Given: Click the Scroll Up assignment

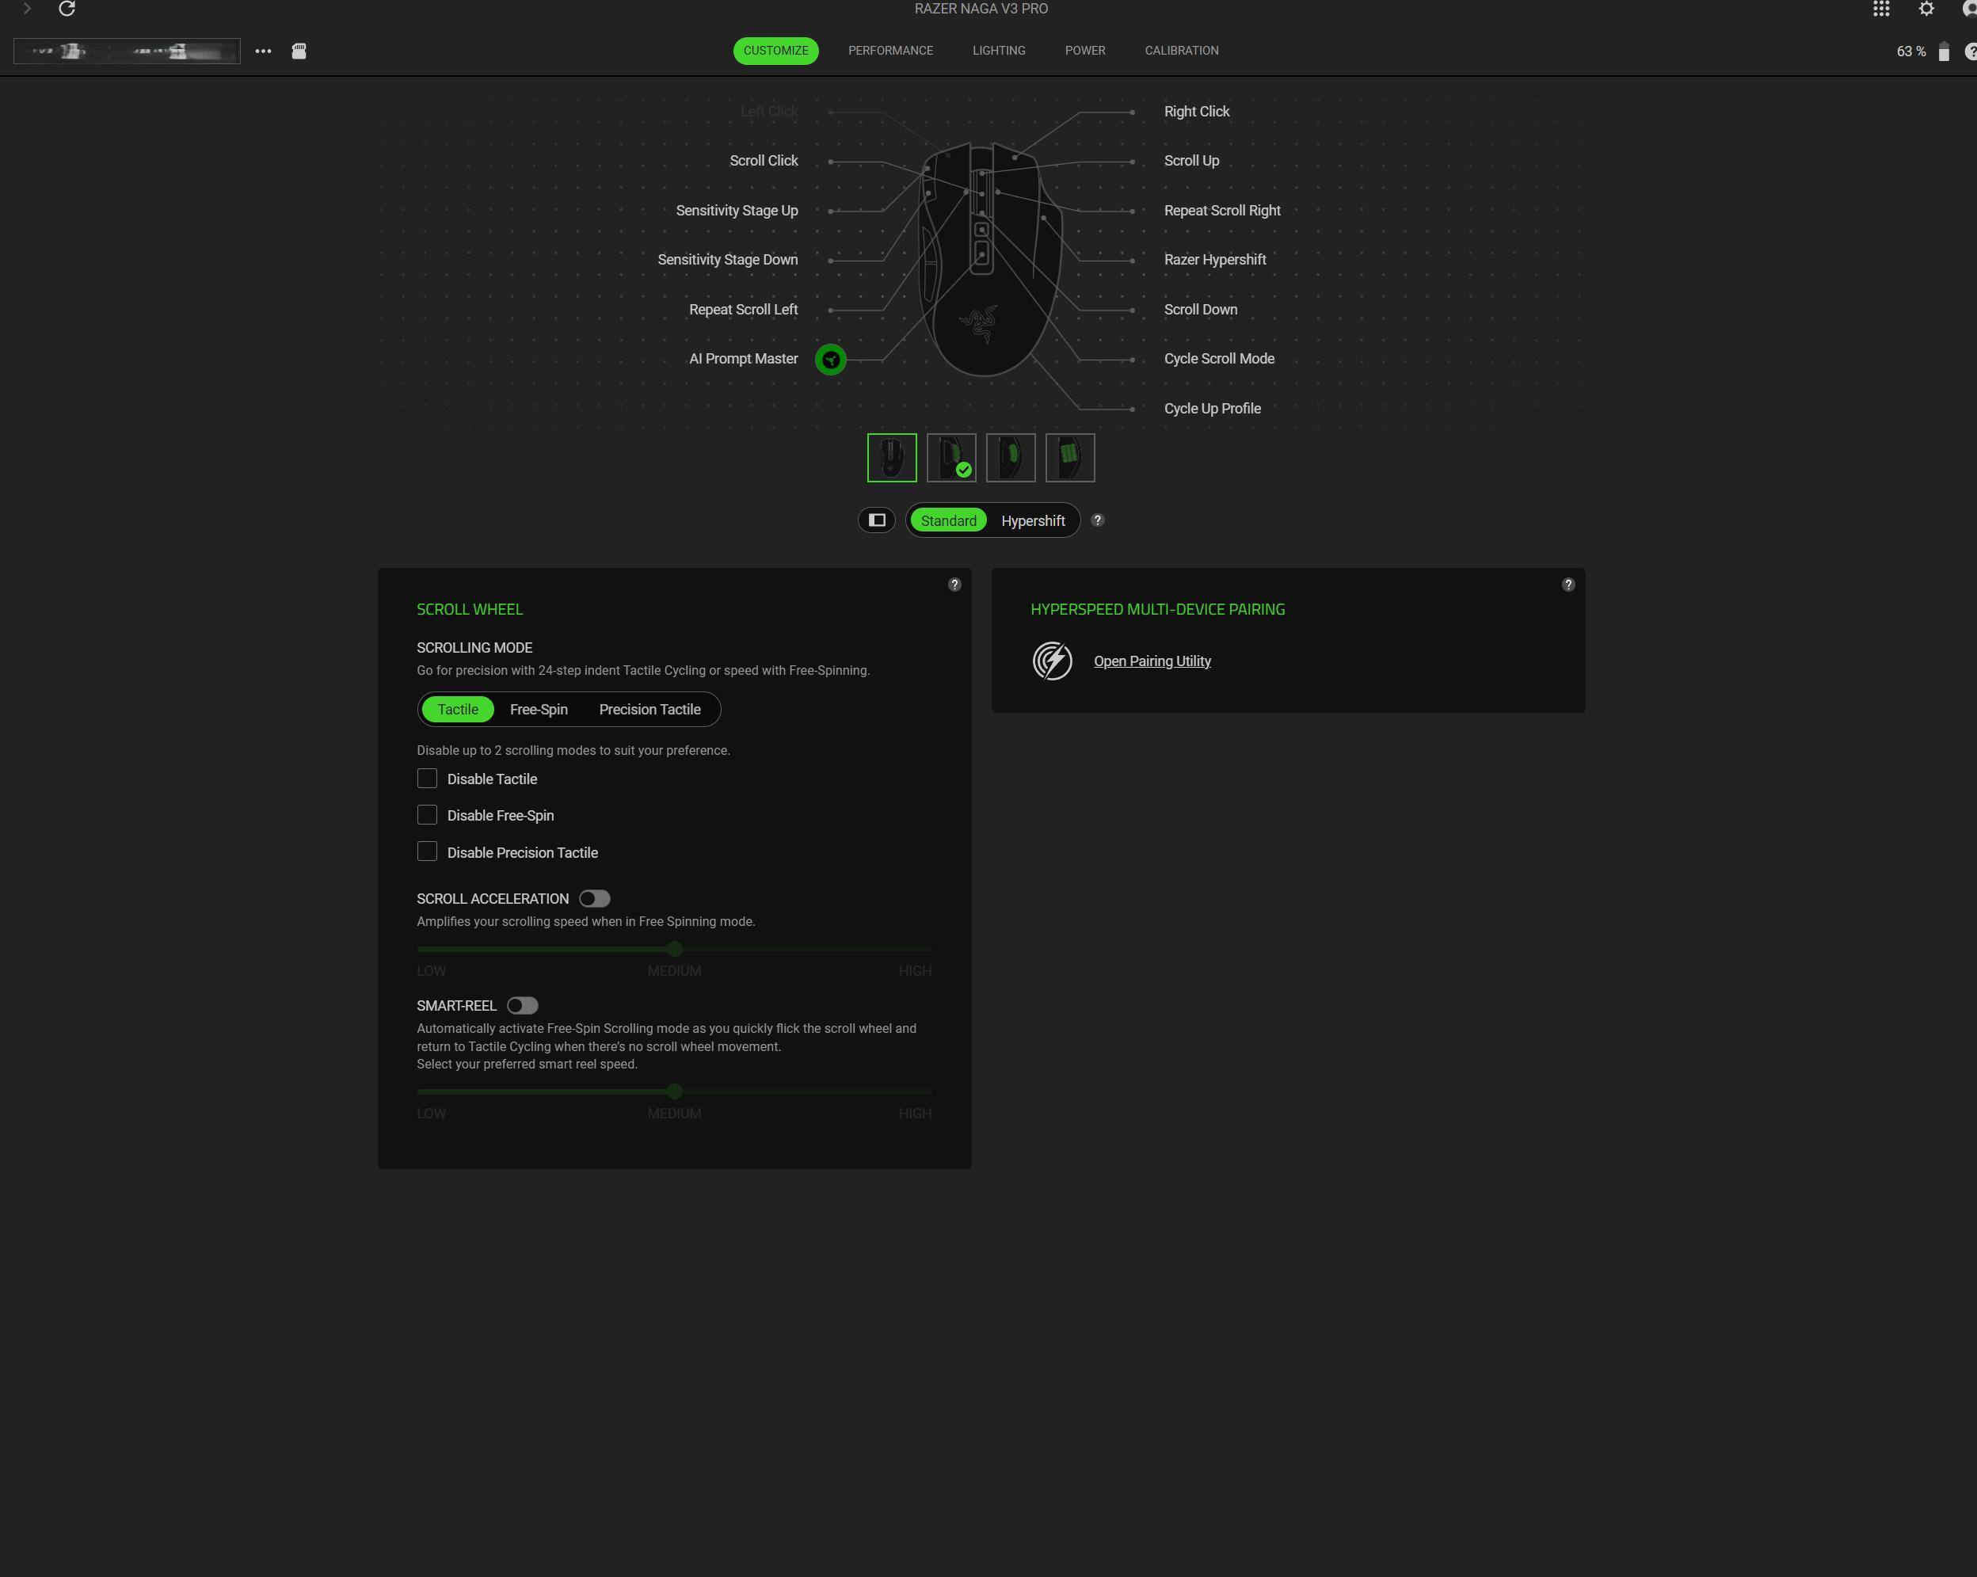Looking at the screenshot, I should [x=1191, y=162].
